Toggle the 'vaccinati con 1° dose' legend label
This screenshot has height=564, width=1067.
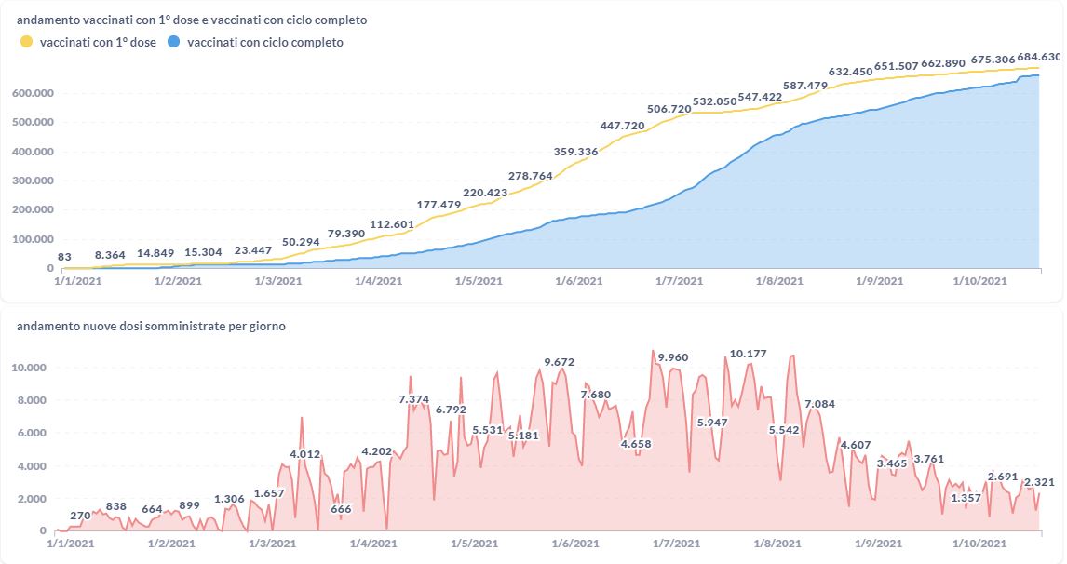[x=98, y=42]
